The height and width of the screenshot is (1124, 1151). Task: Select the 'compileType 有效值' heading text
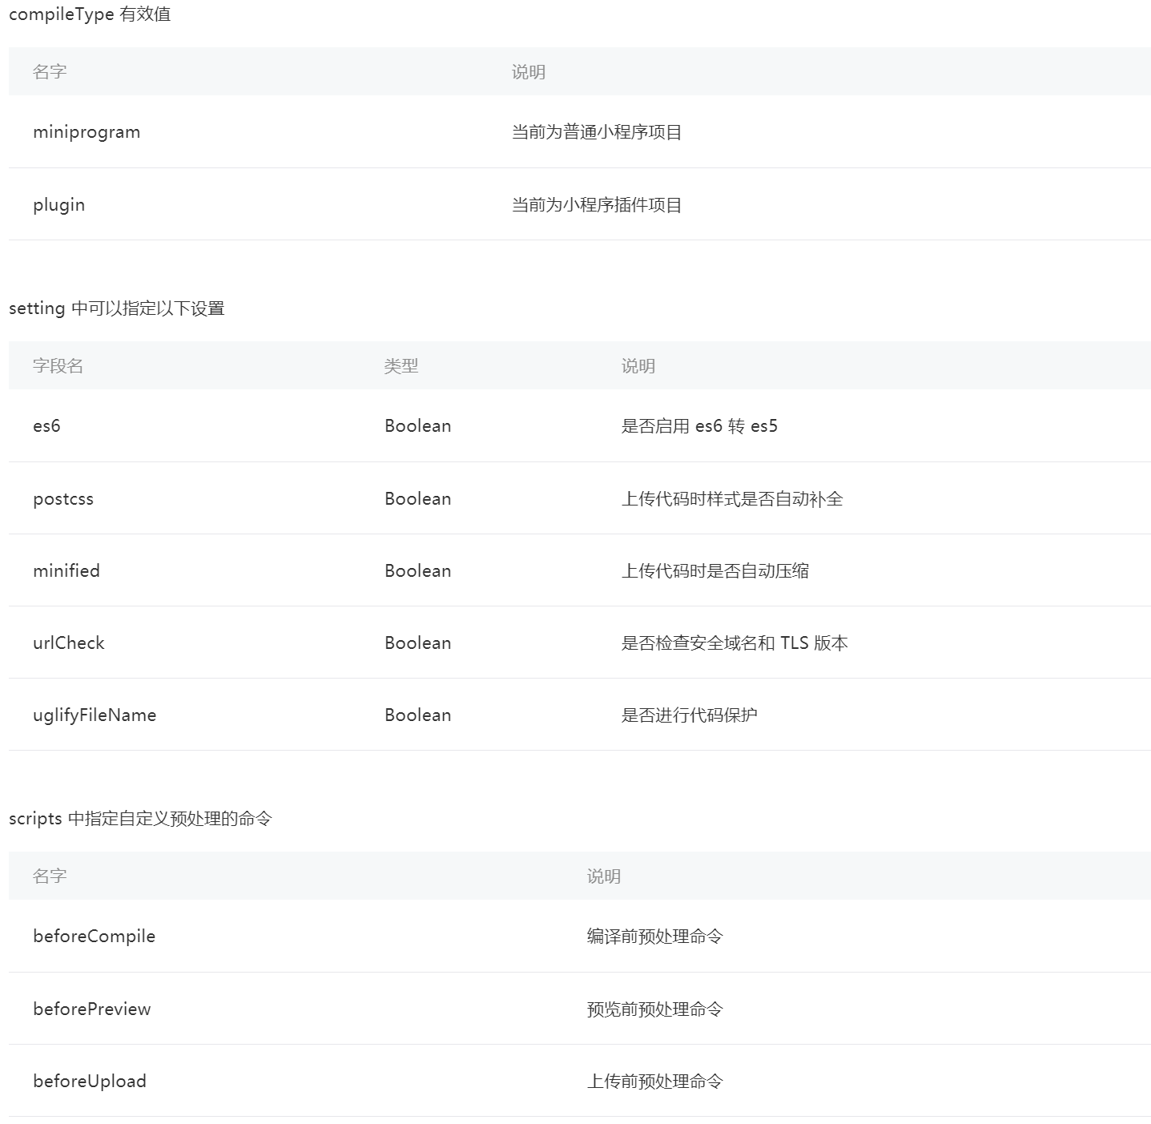coord(90,14)
